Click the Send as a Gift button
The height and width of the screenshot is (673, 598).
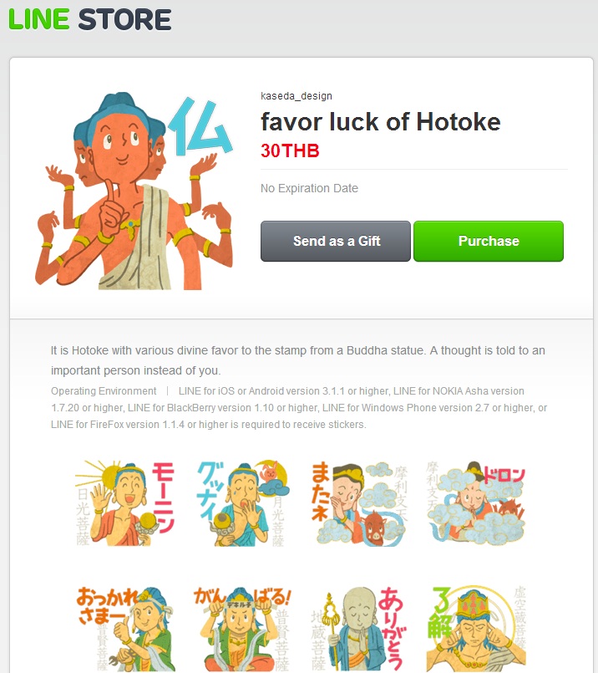pos(336,242)
